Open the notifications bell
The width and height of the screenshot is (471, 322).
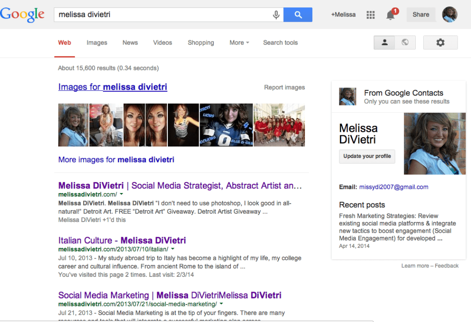(391, 15)
